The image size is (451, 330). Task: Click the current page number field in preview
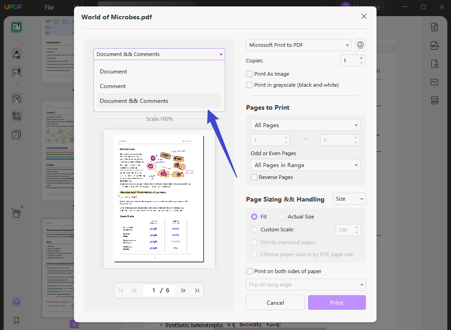(154, 291)
